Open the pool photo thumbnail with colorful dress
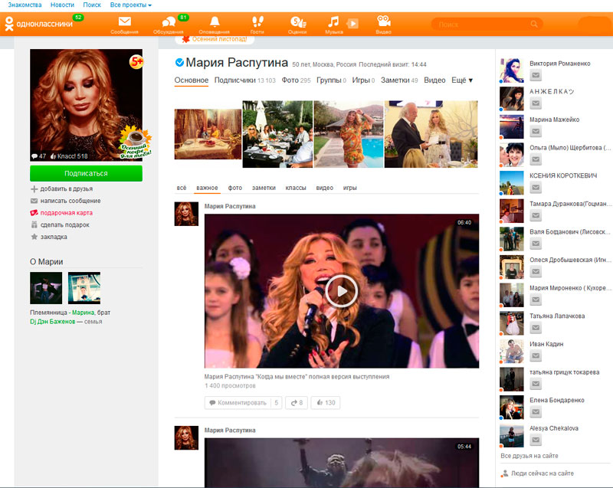The image size is (613, 488). pos(349,134)
